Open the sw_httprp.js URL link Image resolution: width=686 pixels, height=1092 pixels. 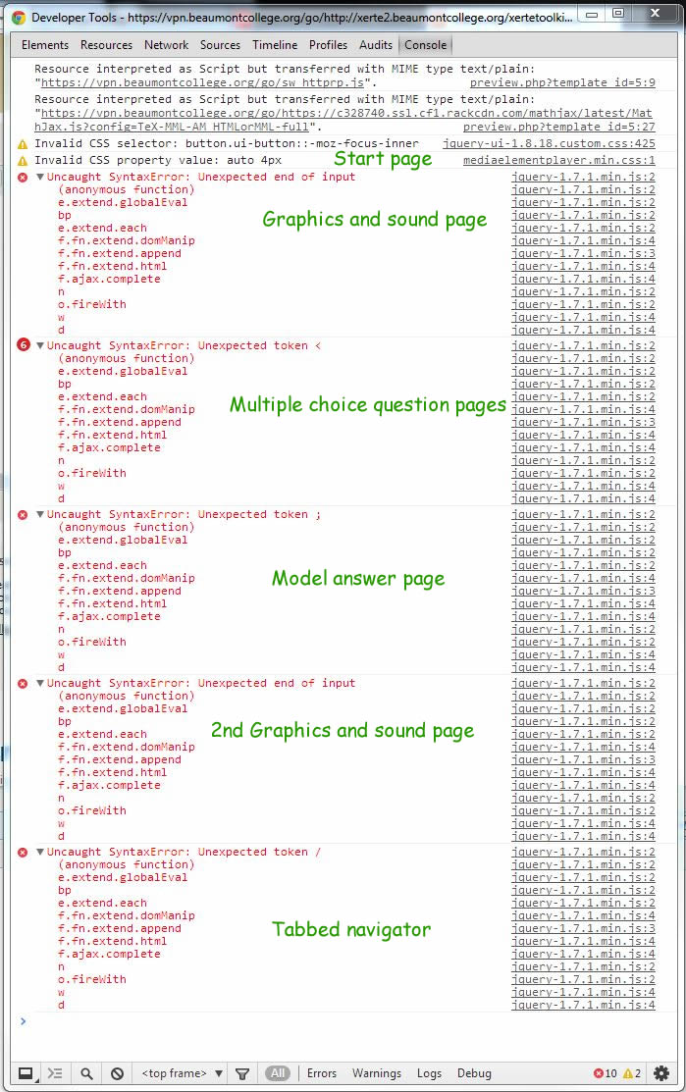(203, 82)
